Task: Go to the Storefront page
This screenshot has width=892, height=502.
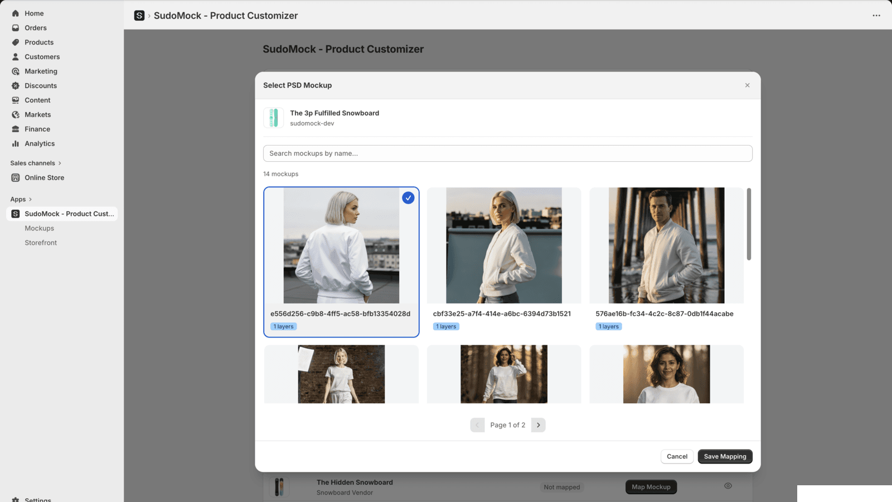Action: [x=41, y=243]
